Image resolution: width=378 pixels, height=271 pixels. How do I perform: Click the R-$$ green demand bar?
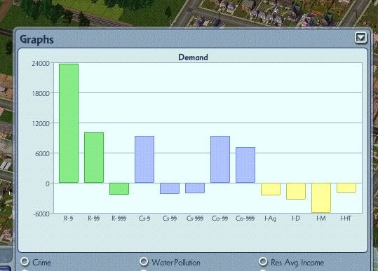[x=94, y=158]
